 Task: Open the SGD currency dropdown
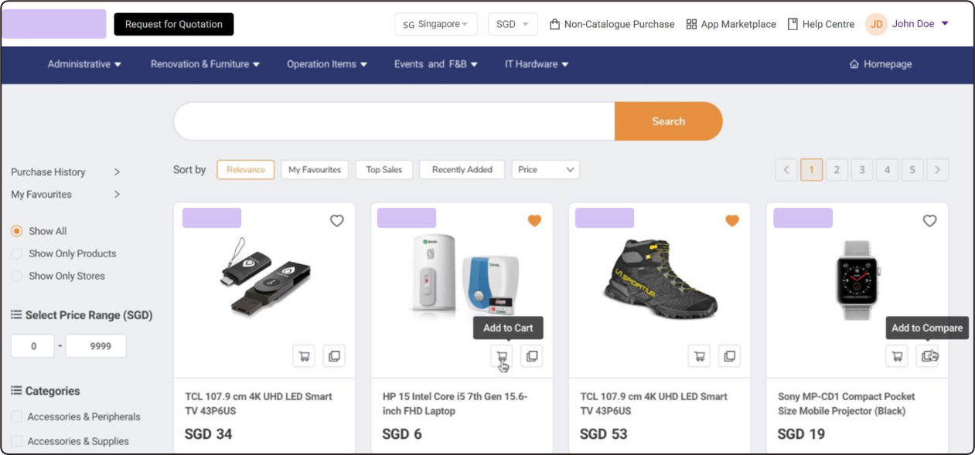(513, 24)
